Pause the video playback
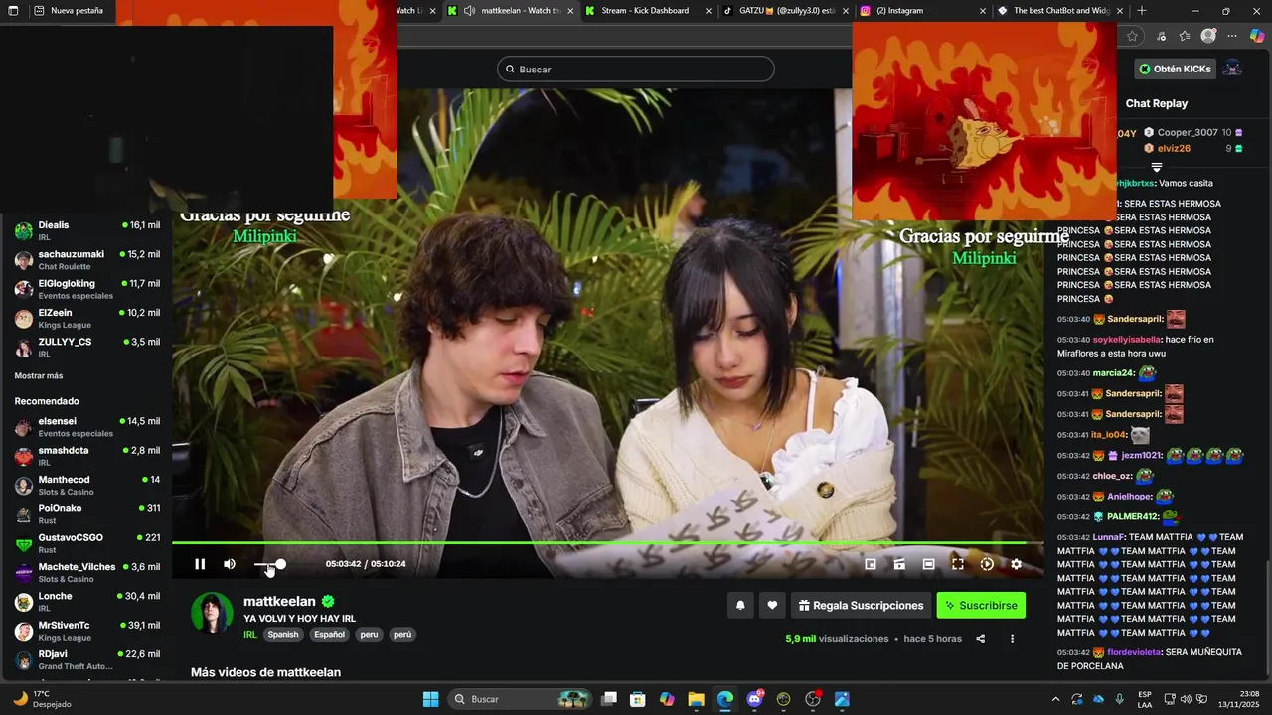Screen dimensions: 1272x715 (x=200, y=564)
